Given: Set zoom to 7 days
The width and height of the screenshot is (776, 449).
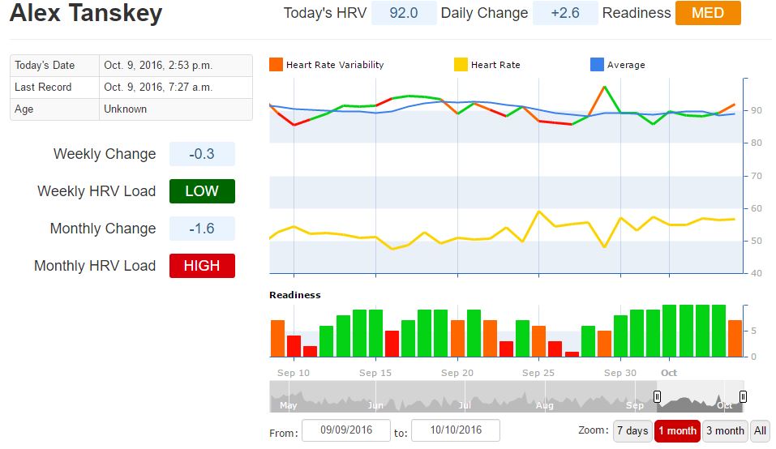Looking at the screenshot, I should click(632, 430).
